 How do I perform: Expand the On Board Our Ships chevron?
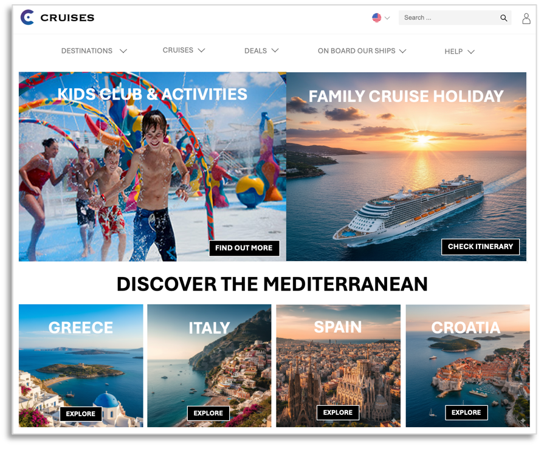click(x=402, y=51)
